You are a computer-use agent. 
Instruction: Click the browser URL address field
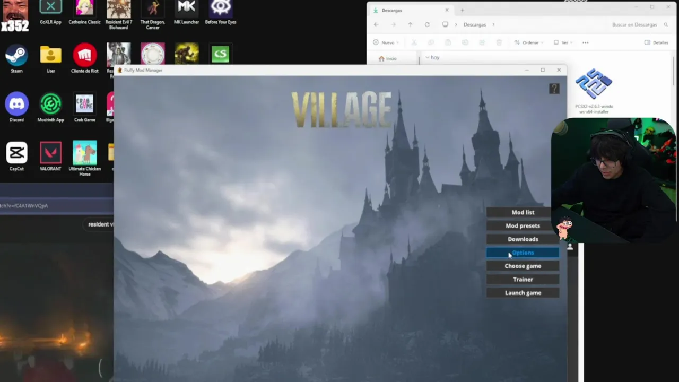click(x=56, y=205)
